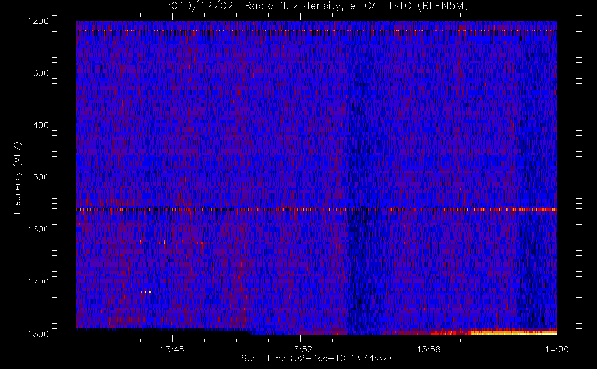Click the 1400 frequency tick label

[38, 125]
